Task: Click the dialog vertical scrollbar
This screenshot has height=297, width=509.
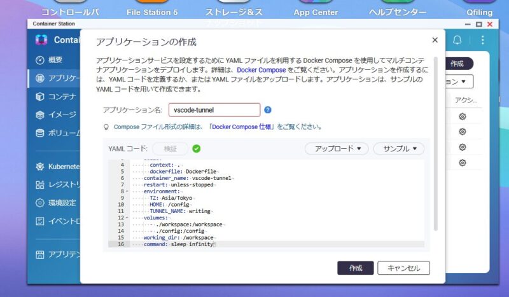Action: 436,144
